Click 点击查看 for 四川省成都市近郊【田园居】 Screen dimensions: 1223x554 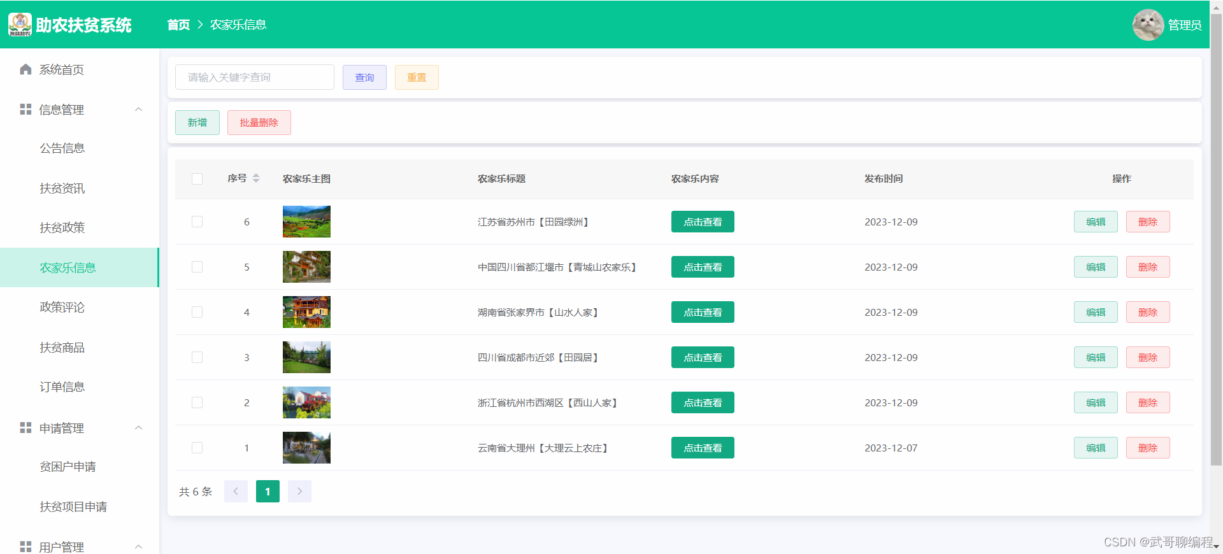pos(703,357)
